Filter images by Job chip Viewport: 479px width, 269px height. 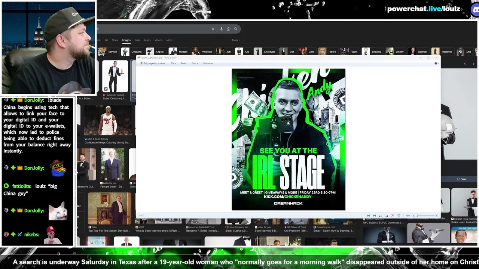[225, 52]
